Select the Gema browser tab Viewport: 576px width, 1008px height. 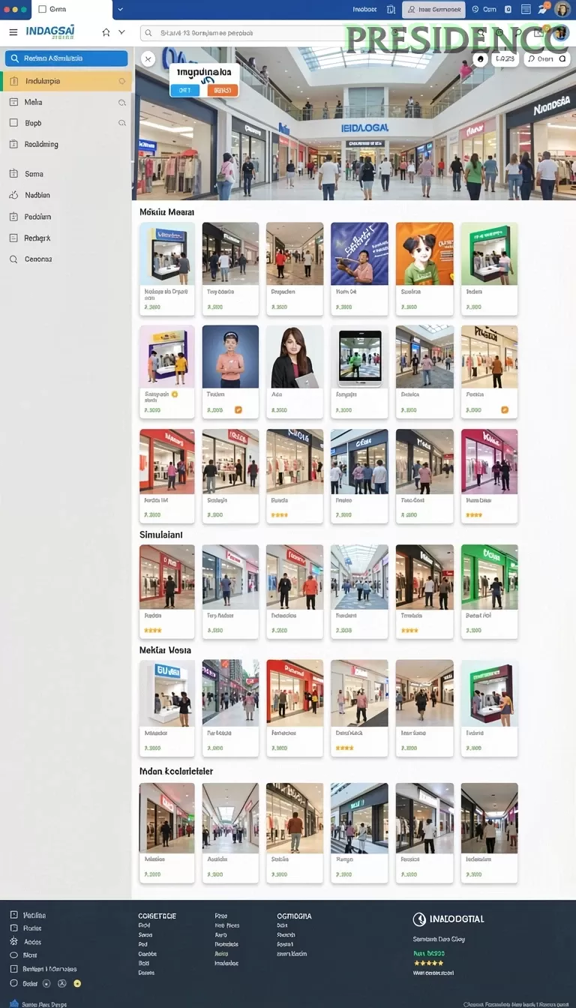tap(71, 10)
